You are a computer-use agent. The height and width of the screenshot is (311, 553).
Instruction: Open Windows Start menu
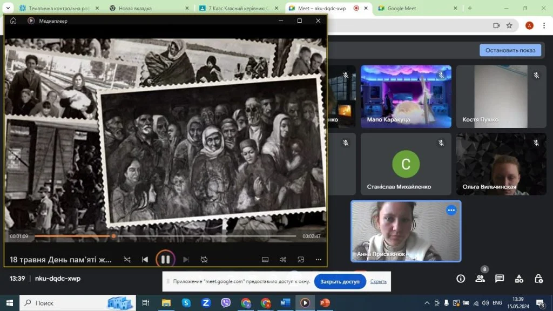pos(10,303)
